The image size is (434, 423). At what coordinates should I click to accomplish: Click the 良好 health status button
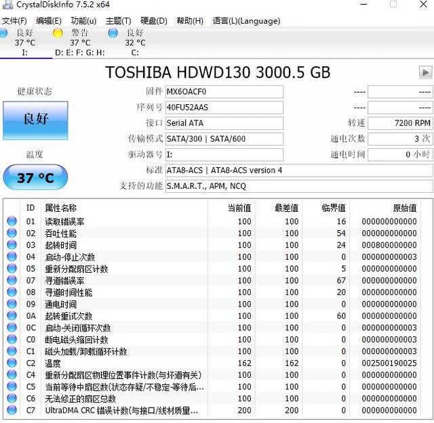(35, 120)
